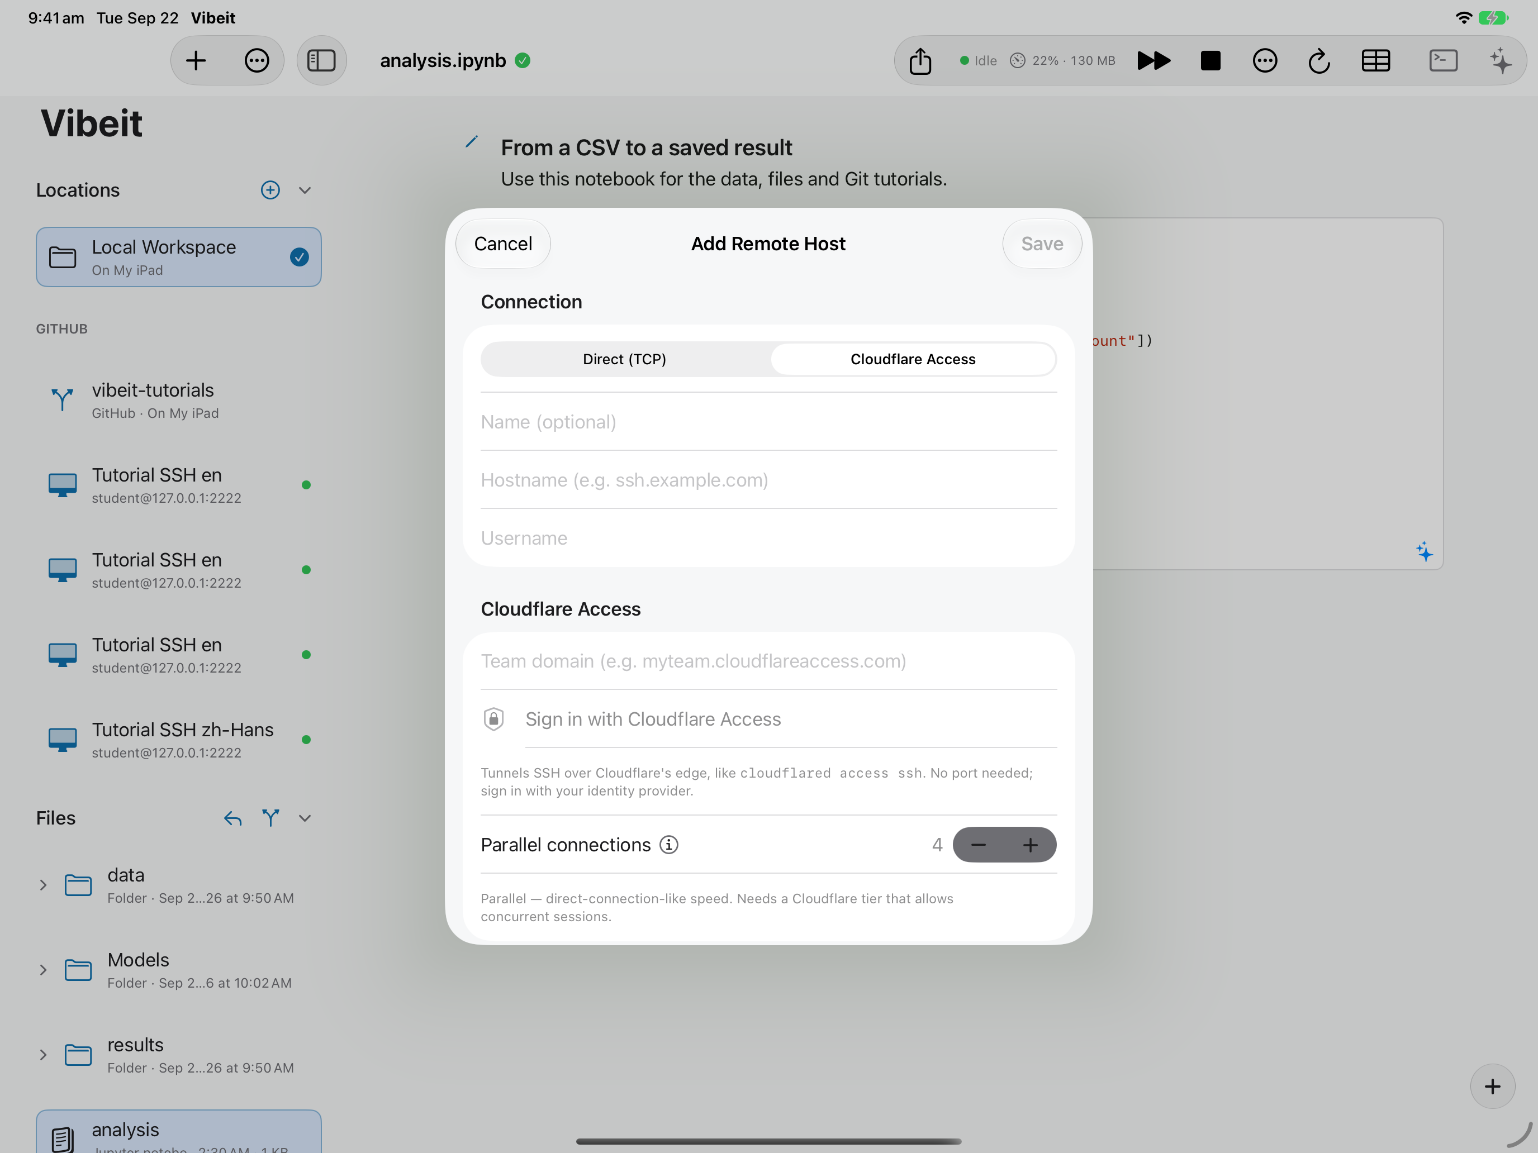Increase parallel connections with plus
The image size is (1538, 1153).
1031,845
